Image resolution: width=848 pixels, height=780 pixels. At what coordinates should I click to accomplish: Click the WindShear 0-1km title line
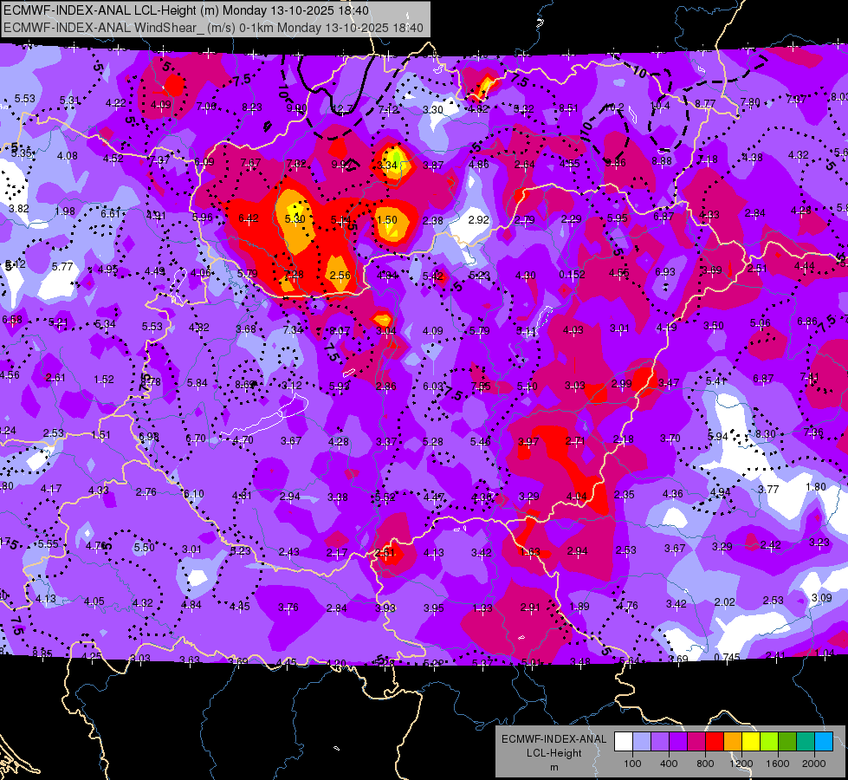point(213,28)
